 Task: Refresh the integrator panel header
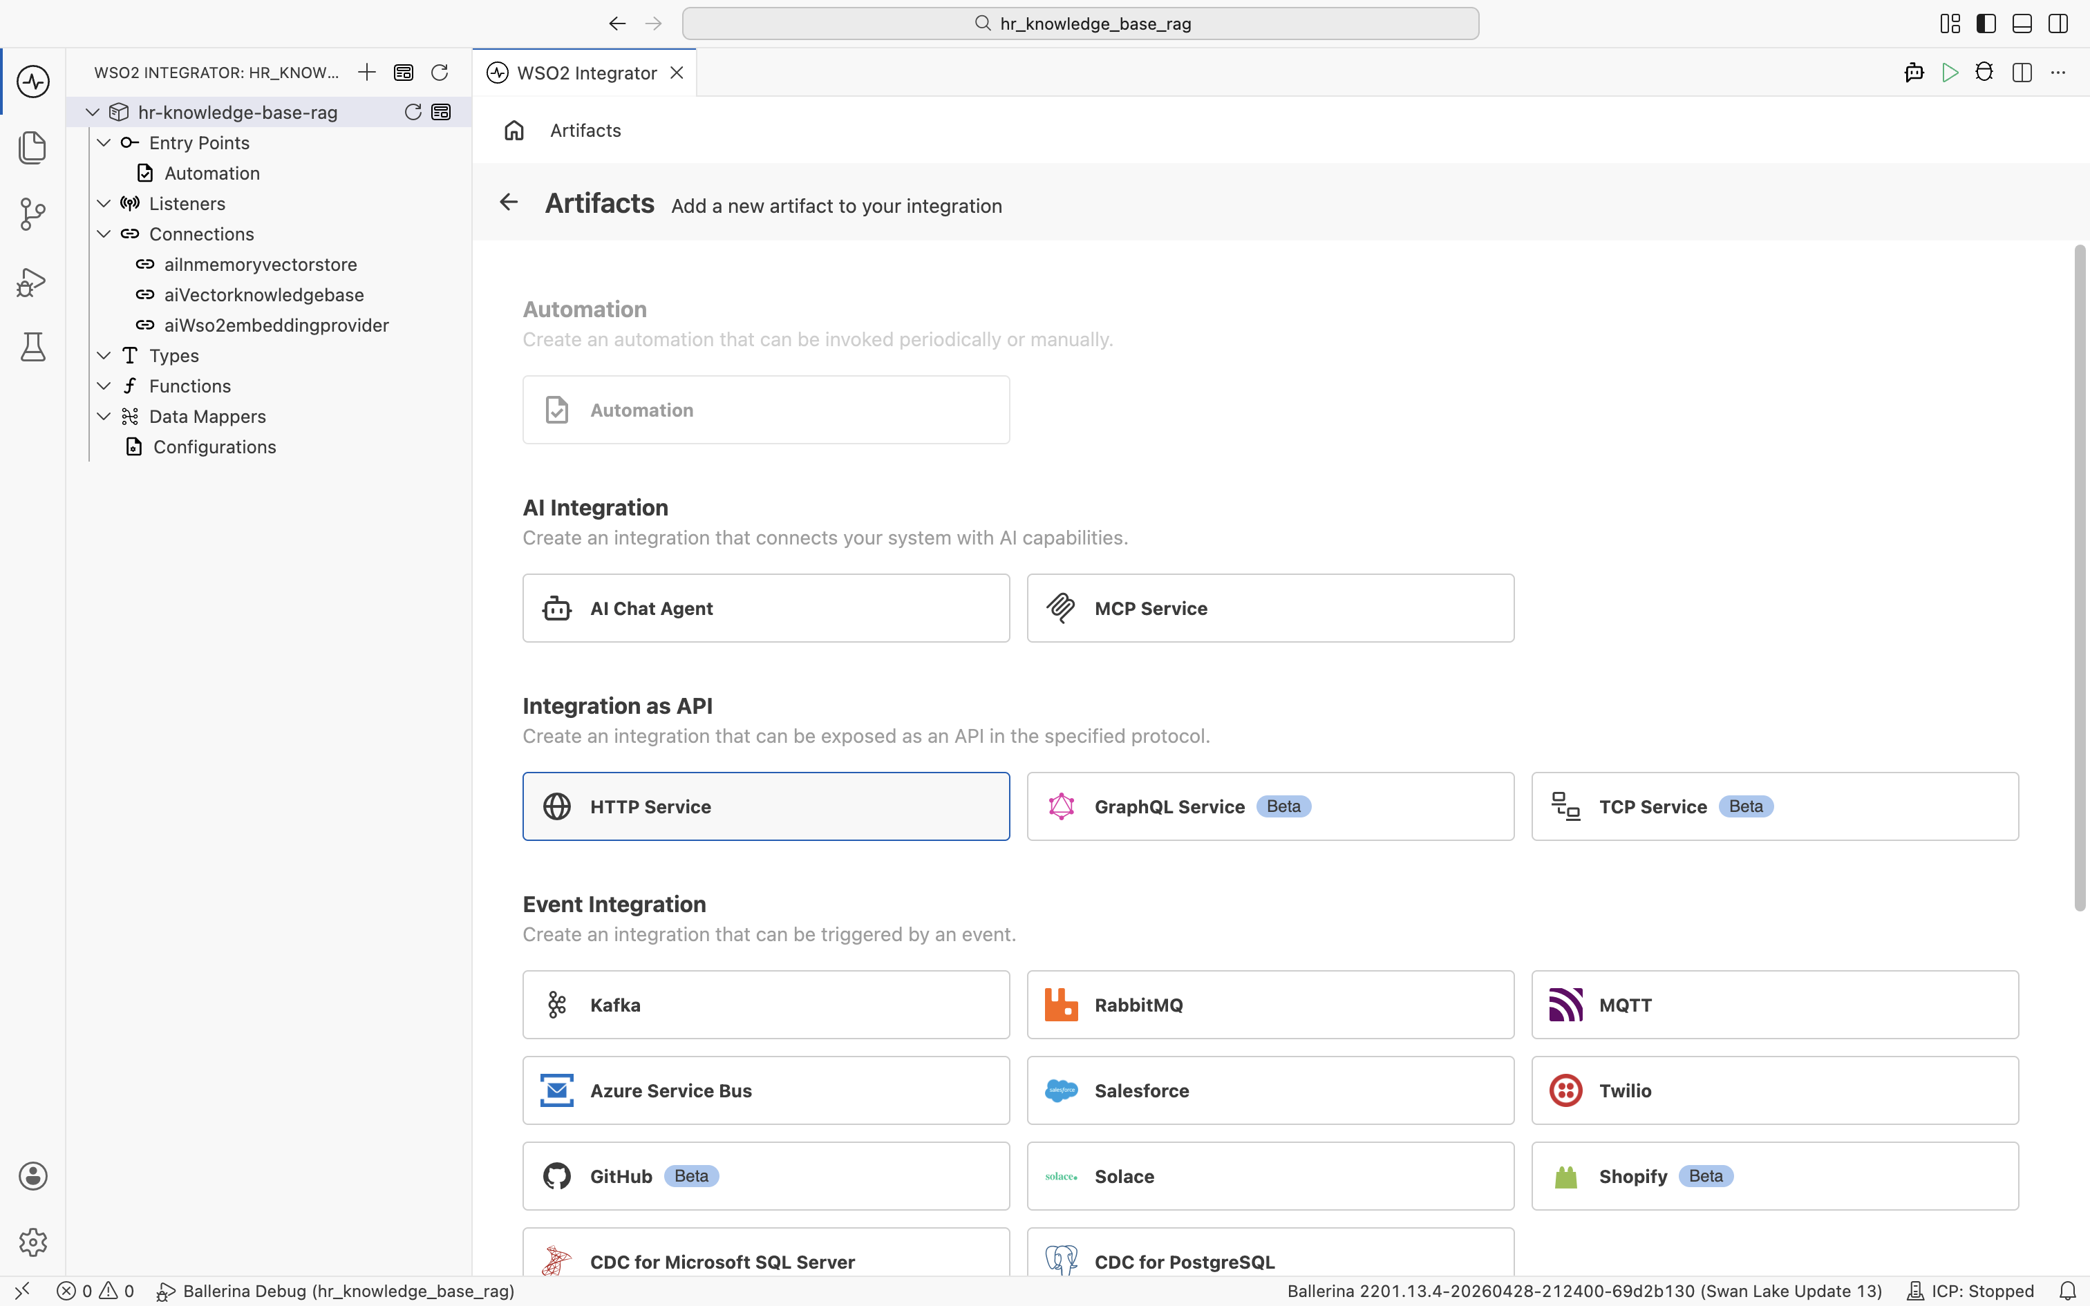[x=440, y=73]
